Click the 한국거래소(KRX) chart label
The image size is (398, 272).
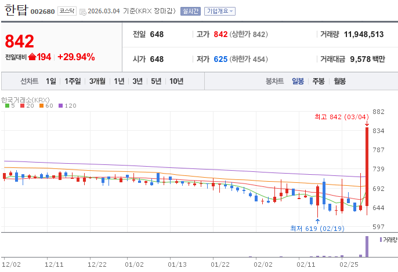[x=26, y=100]
